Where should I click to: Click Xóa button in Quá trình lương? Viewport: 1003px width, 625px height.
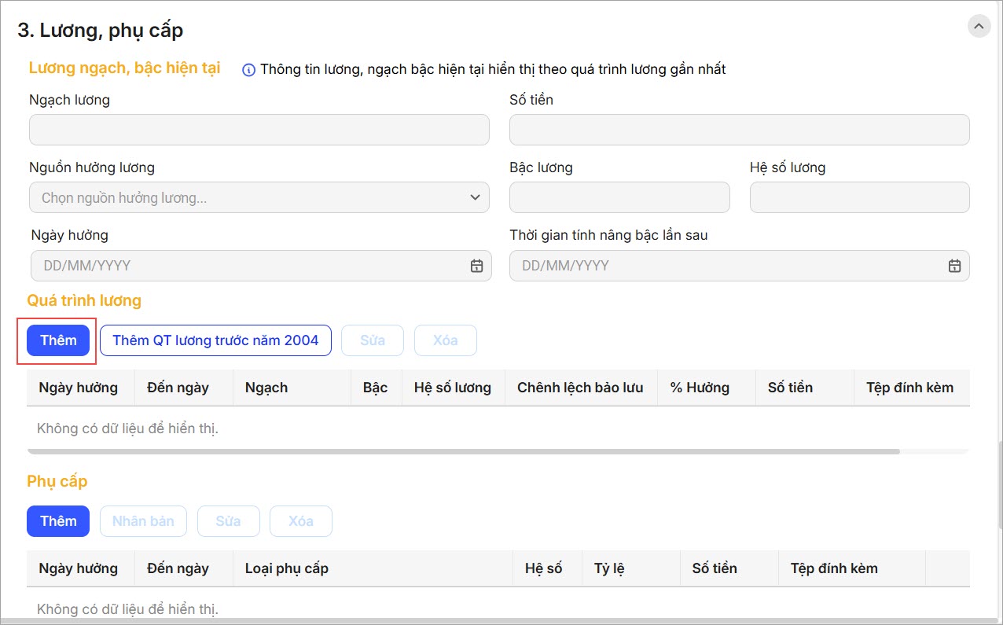445,340
